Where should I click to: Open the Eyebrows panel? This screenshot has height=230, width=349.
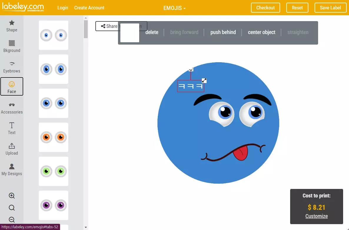point(11,67)
